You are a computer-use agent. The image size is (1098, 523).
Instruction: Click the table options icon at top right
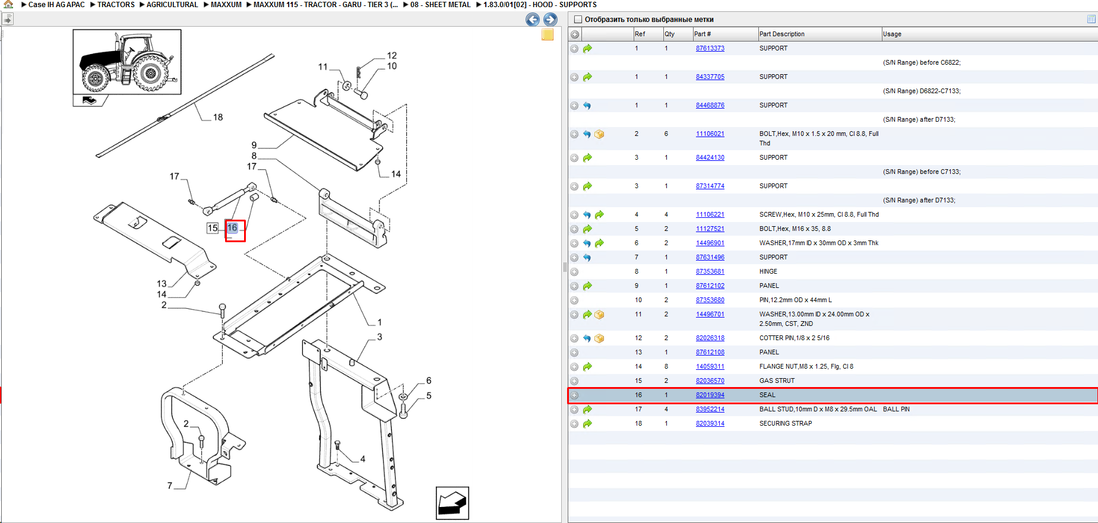1091,19
